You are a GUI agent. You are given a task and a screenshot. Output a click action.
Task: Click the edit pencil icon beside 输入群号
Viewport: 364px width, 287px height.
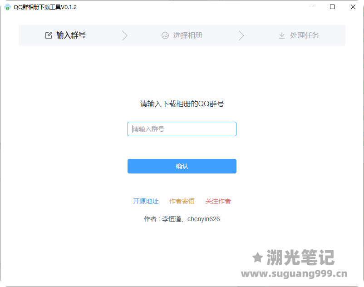pos(49,35)
